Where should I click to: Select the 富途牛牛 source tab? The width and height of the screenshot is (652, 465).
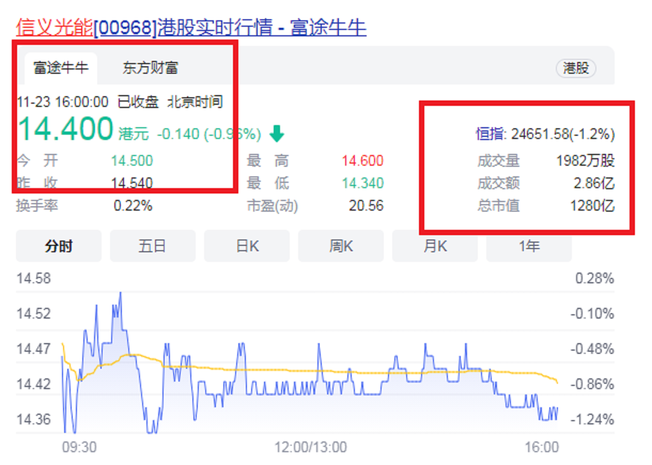60,68
